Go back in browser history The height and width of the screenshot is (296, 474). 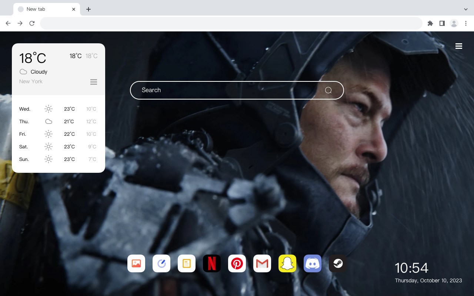[8, 23]
